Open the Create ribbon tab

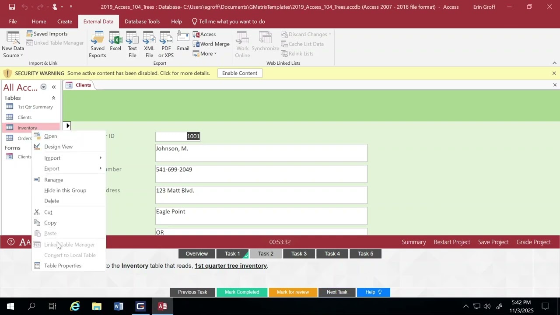point(65,21)
